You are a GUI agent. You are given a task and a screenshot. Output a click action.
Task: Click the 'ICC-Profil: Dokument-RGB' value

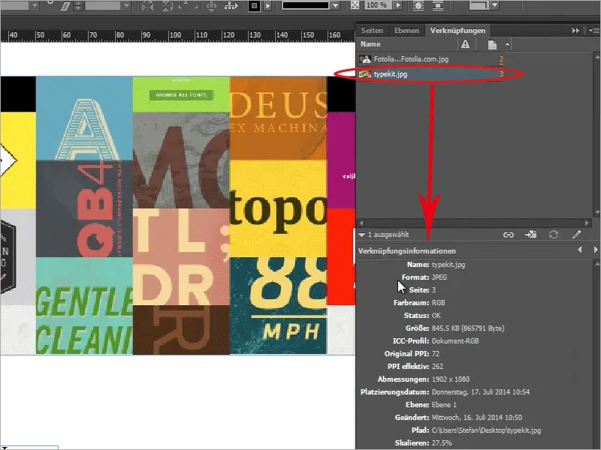(455, 341)
